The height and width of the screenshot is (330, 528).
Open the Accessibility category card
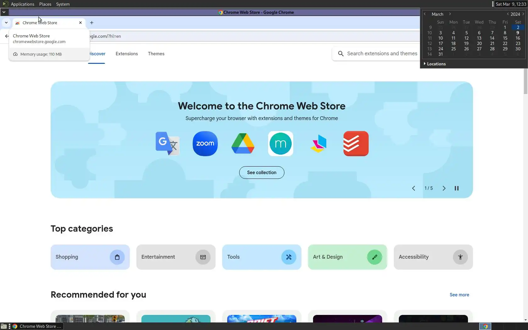tap(433, 257)
